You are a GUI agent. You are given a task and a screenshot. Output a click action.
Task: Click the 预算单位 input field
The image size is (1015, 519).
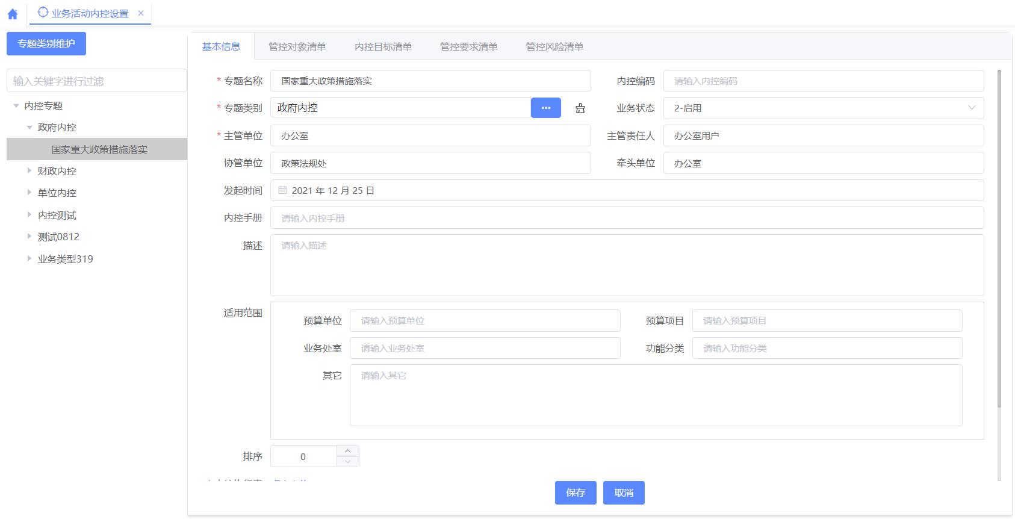click(x=485, y=320)
